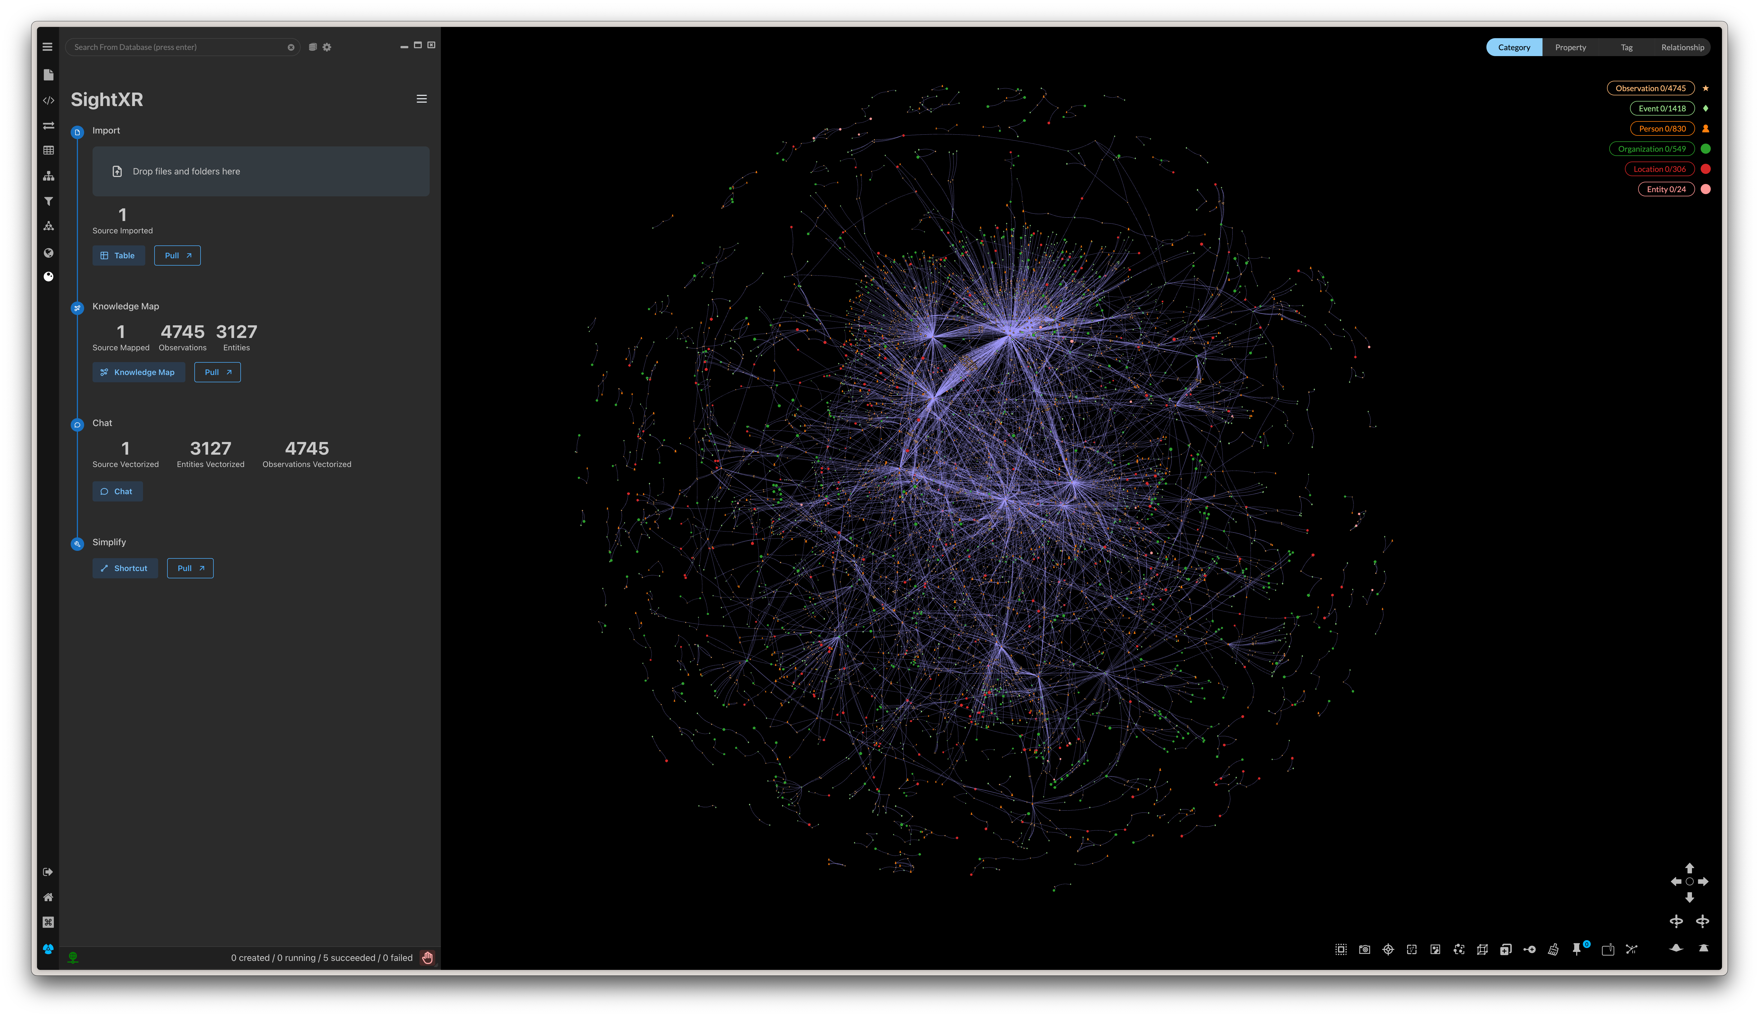
Task: Take a snapshot with the camera icon
Action: (x=1365, y=949)
